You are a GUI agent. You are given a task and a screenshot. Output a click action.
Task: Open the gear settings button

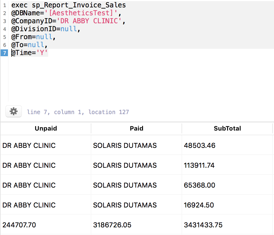[13, 111]
